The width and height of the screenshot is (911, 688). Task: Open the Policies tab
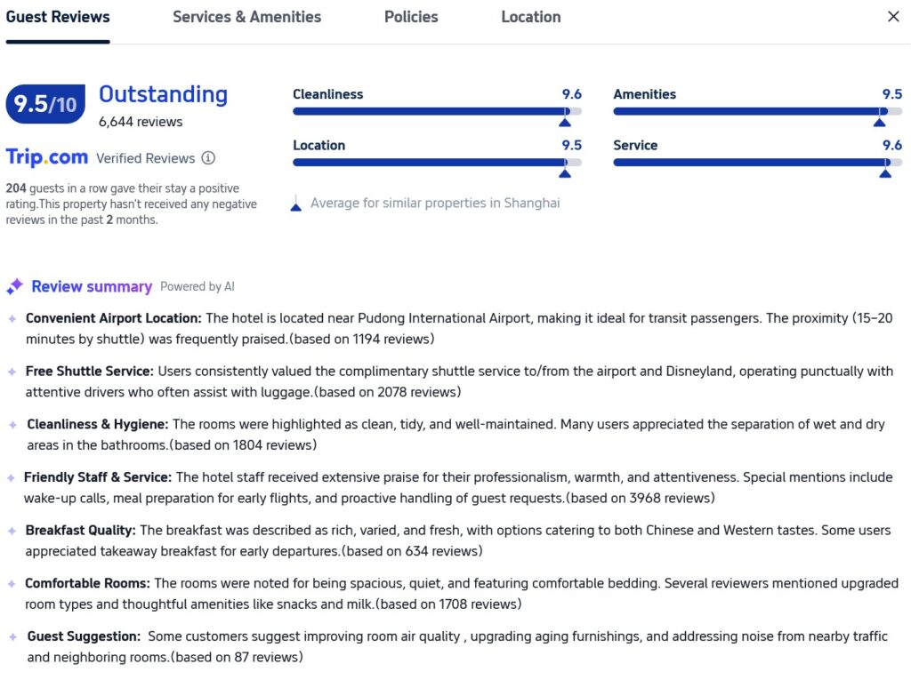coord(411,17)
